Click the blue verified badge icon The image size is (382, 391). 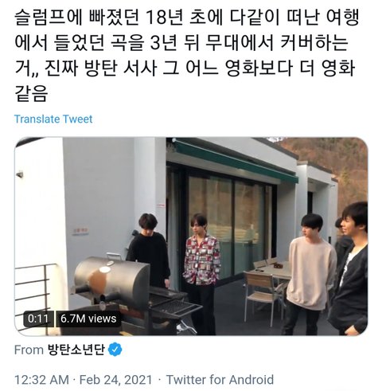pyautogui.click(x=115, y=350)
